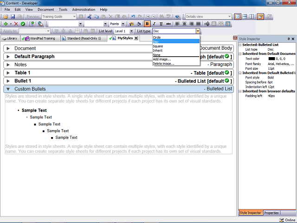Viewport: 297px width, 223px height.
Task: Collapse the Selected: Bulleted List section
Action: [x=240, y=45]
